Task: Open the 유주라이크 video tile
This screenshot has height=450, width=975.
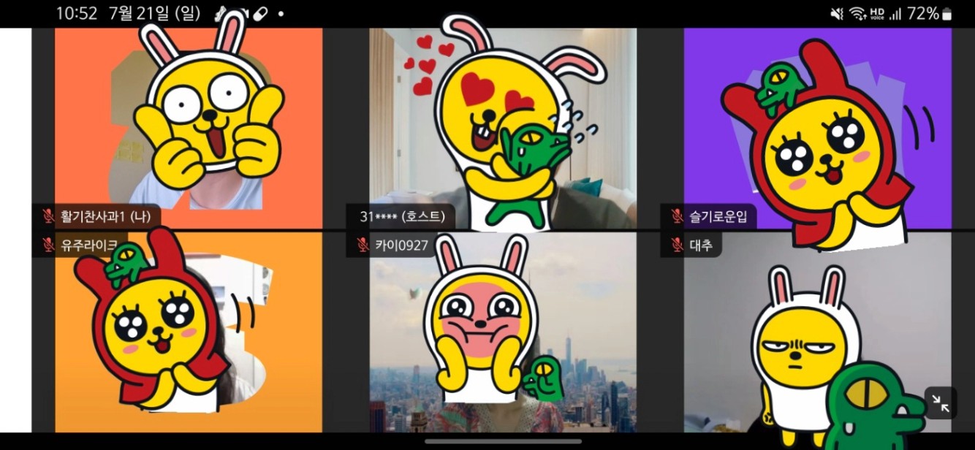Action: click(x=189, y=332)
